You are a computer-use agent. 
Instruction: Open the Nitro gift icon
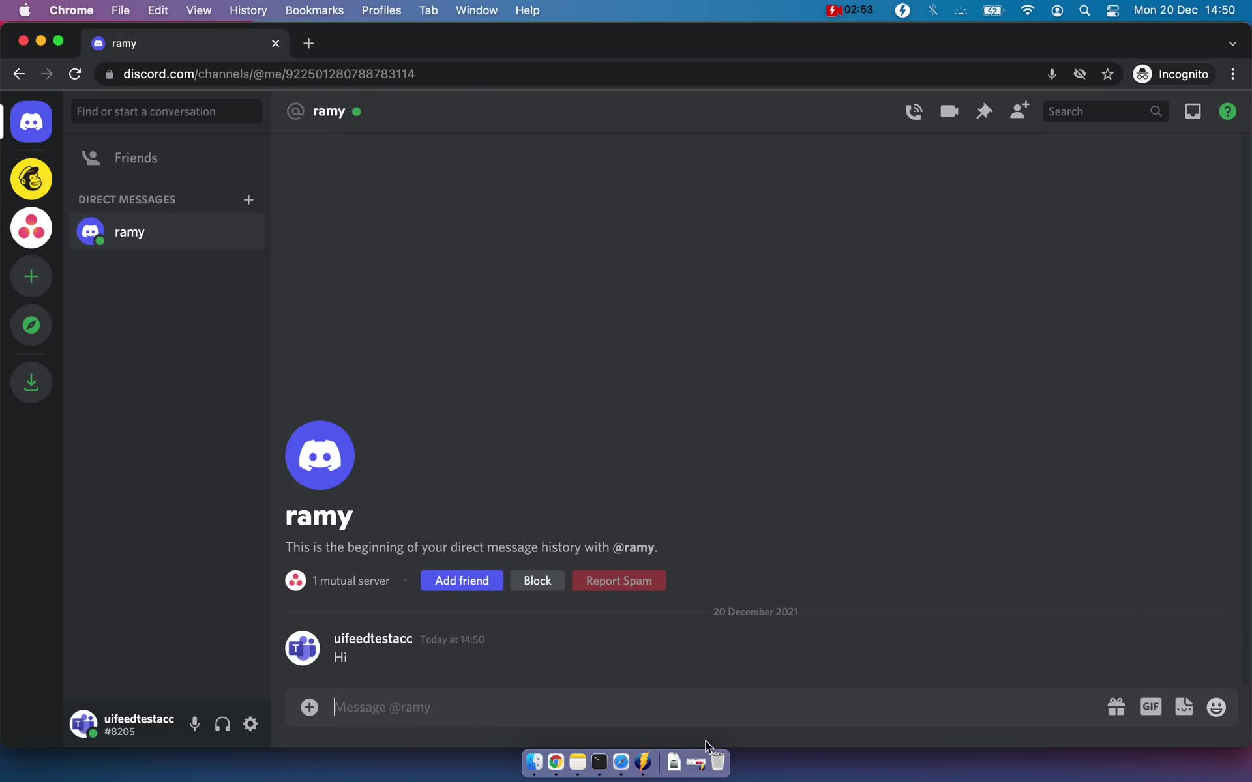(1116, 707)
